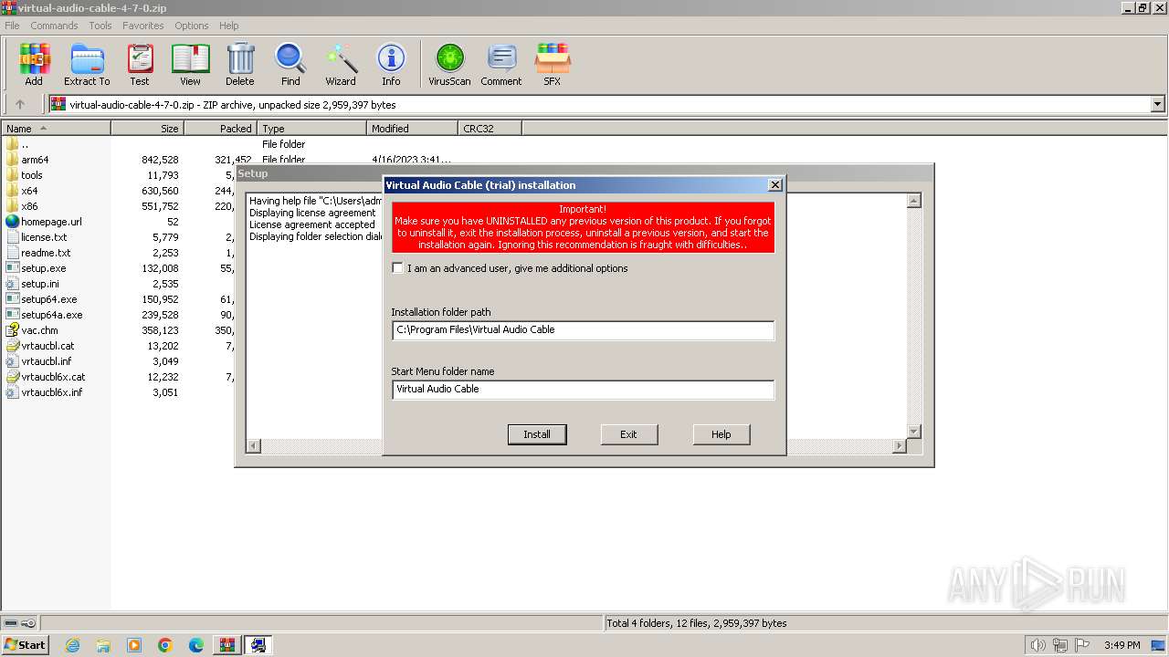Image resolution: width=1169 pixels, height=657 pixels.
Task: Open the Commands menu
Action: click(54, 26)
